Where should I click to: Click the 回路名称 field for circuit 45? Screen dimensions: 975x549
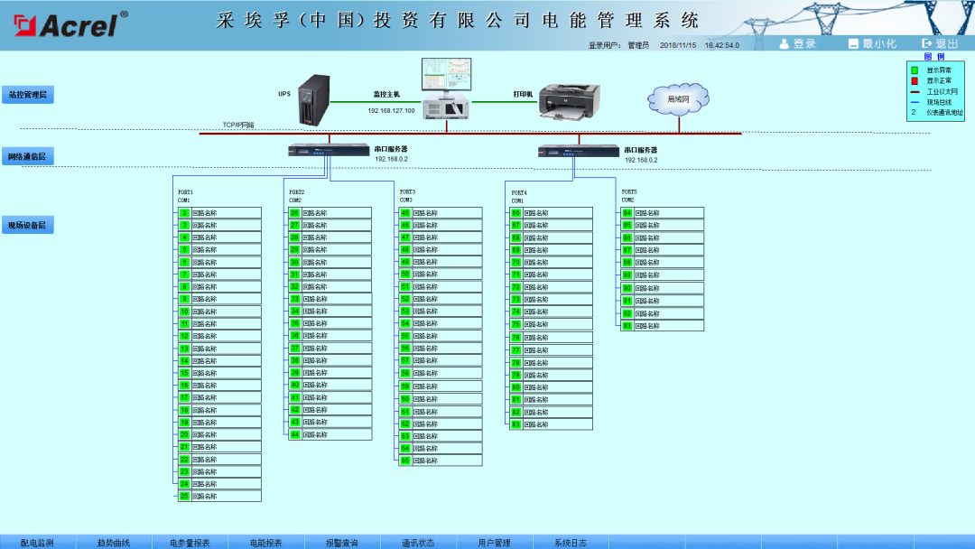447,213
